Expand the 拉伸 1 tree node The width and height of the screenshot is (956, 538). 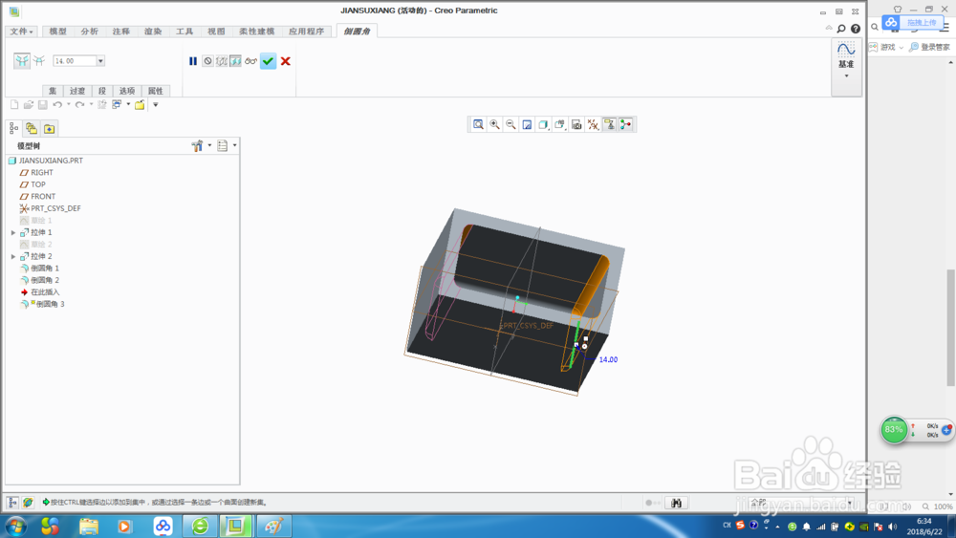[x=13, y=233]
